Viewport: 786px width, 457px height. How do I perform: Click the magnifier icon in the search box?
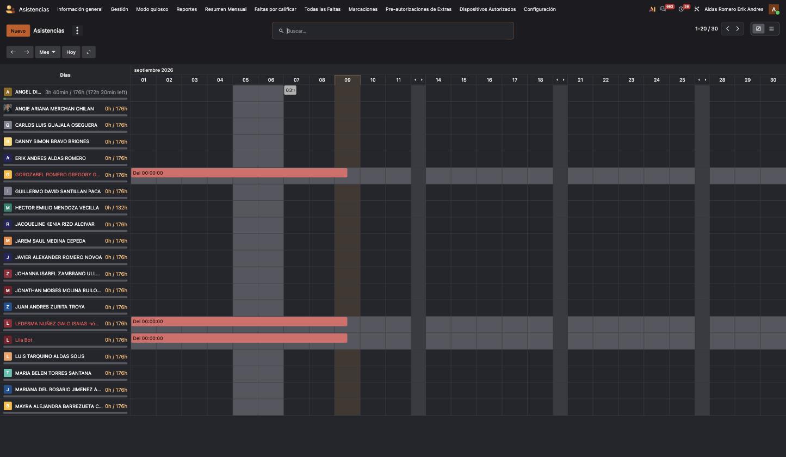pos(281,31)
